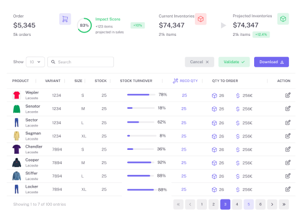The width and height of the screenshot is (302, 220).
Task: Click the Download button
Action: [x=271, y=62]
